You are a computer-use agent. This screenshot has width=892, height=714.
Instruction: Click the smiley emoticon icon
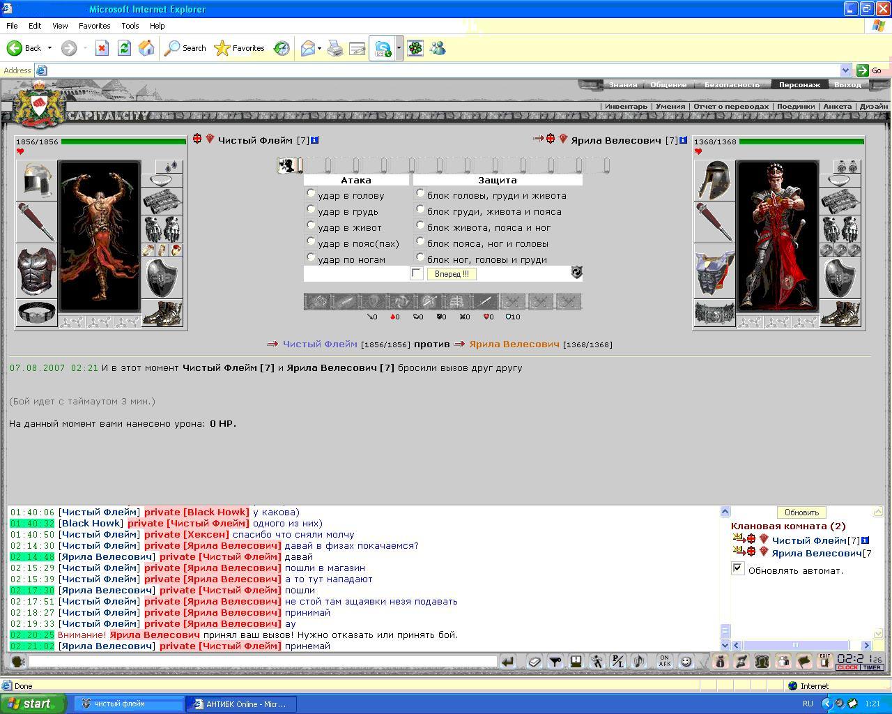(x=686, y=661)
